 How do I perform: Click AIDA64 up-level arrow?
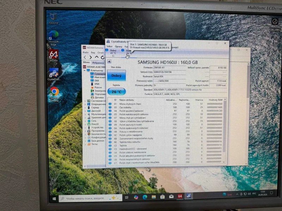(97, 57)
